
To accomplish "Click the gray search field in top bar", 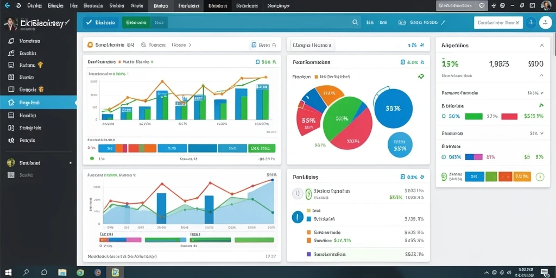I will point(462,5).
